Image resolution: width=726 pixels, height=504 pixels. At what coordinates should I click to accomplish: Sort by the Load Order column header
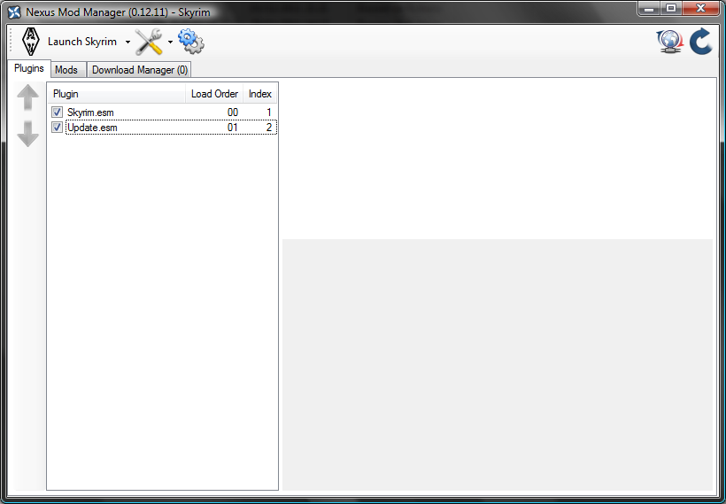(x=214, y=94)
